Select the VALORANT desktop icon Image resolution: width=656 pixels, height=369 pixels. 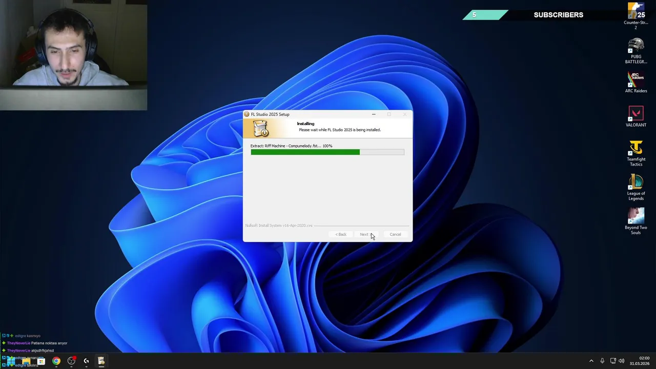coord(636,117)
